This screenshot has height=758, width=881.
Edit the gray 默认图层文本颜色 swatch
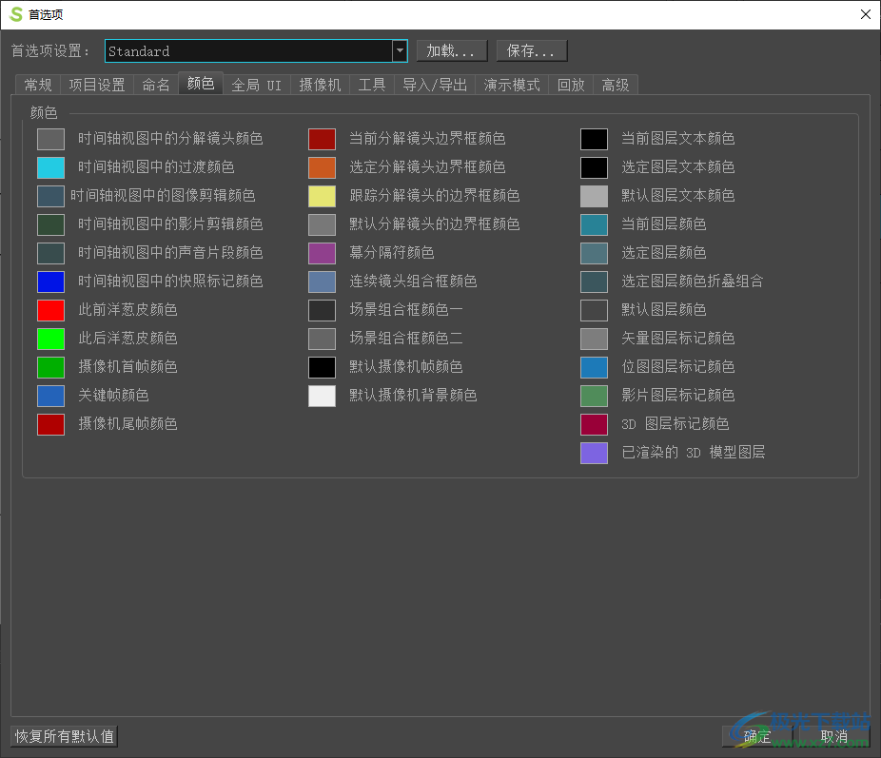pos(594,196)
